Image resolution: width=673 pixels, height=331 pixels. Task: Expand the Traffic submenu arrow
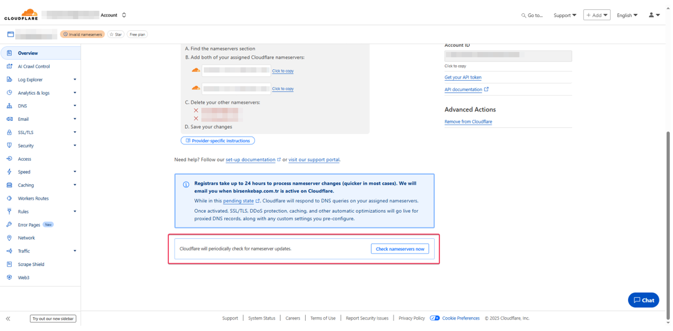75,251
